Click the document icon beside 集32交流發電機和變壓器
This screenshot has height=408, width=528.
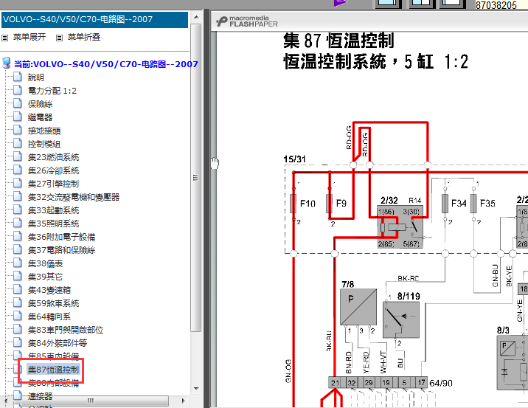click(18, 196)
